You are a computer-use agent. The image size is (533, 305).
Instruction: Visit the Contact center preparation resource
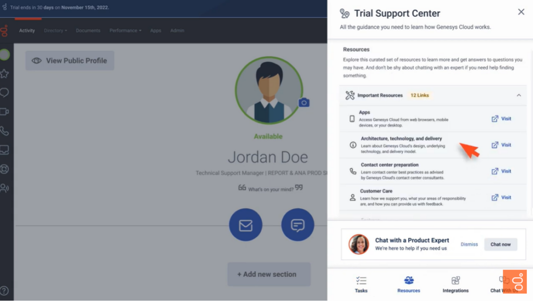coord(501,171)
